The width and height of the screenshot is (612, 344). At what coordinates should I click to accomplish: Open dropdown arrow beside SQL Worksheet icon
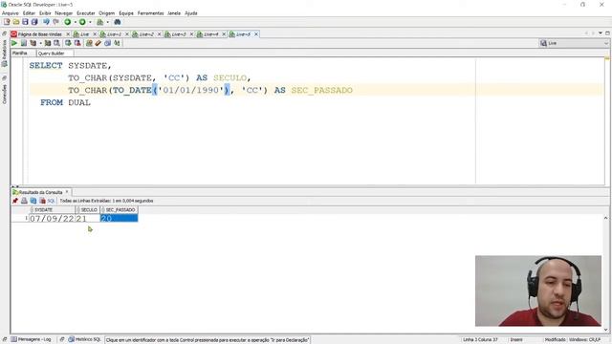[108, 22]
